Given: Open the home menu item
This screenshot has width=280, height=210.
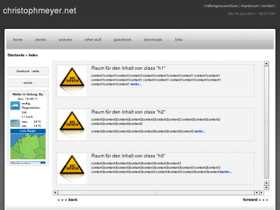Looking at the screenshot, I should (18, 40).
